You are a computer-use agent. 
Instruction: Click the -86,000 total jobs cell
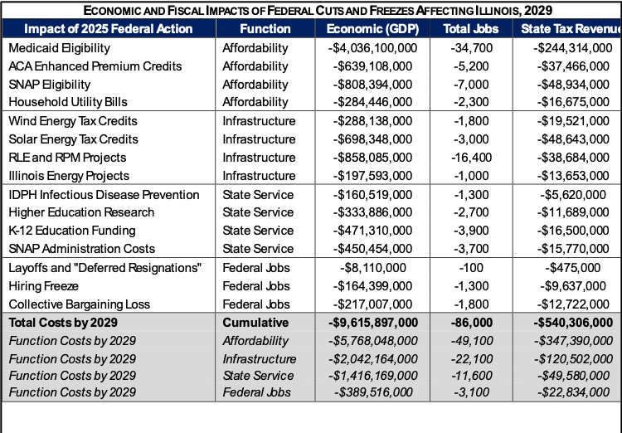tap(470, 323)
